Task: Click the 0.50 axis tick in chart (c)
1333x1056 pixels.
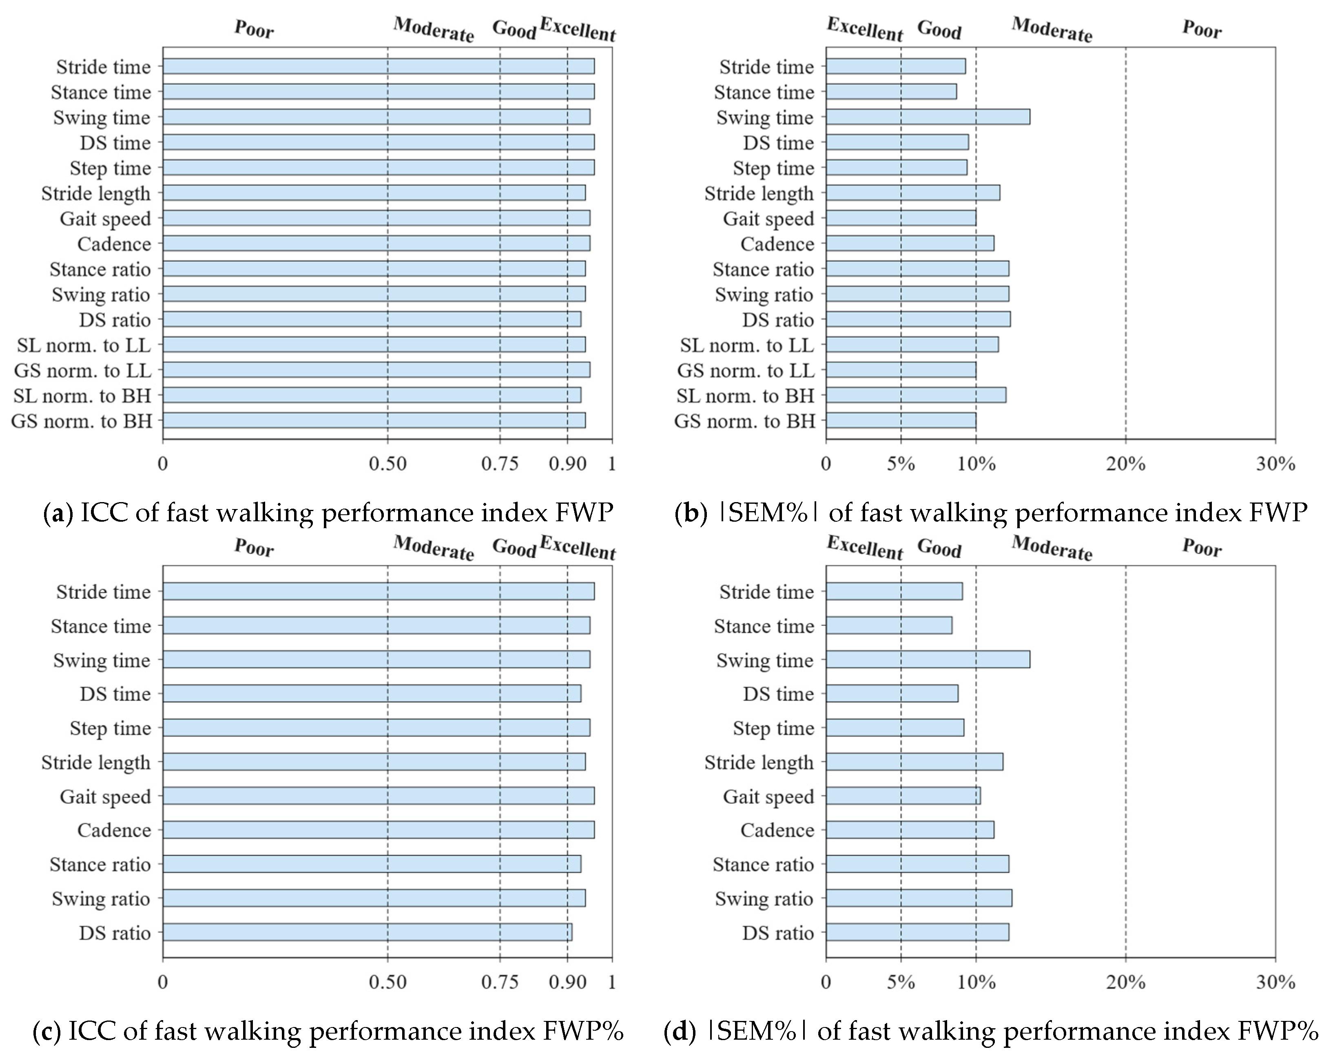Action: pyautogui.click(x=387, y=982)
